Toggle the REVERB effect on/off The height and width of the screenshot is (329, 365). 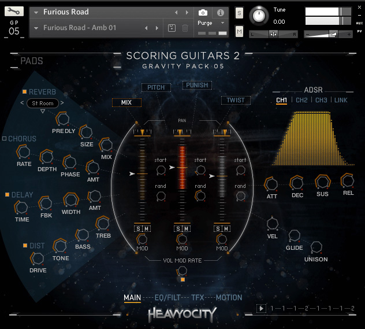tap(24, 91)
